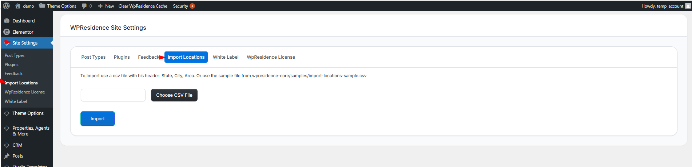
Task: Open Elementor in the sidebar
Action: tap(23, 32)
